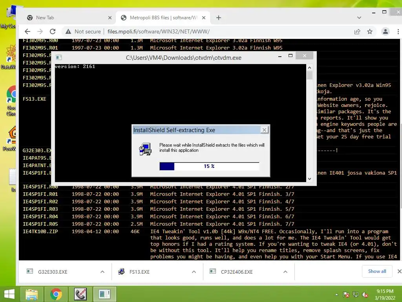Viewport: 402px width, 302px height.
Task: Open CP32E406.EXE download options chevron
Action: [285, 272]
